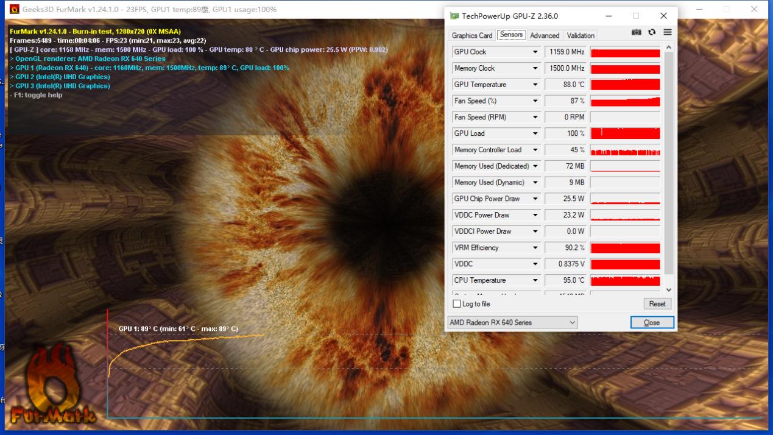Expand the GPU Clock sensor dropdown
Viewport: 773px width, 435px height.
pyautogui.click(x=535, y=52)
